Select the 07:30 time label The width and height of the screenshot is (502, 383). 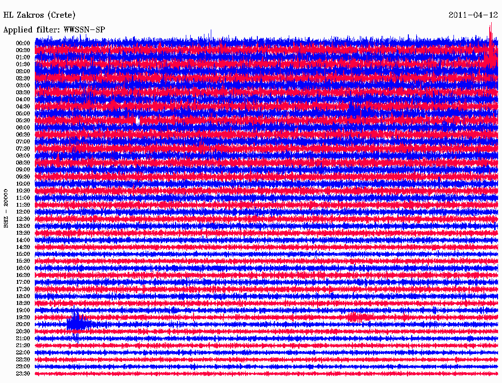(23, 148)
